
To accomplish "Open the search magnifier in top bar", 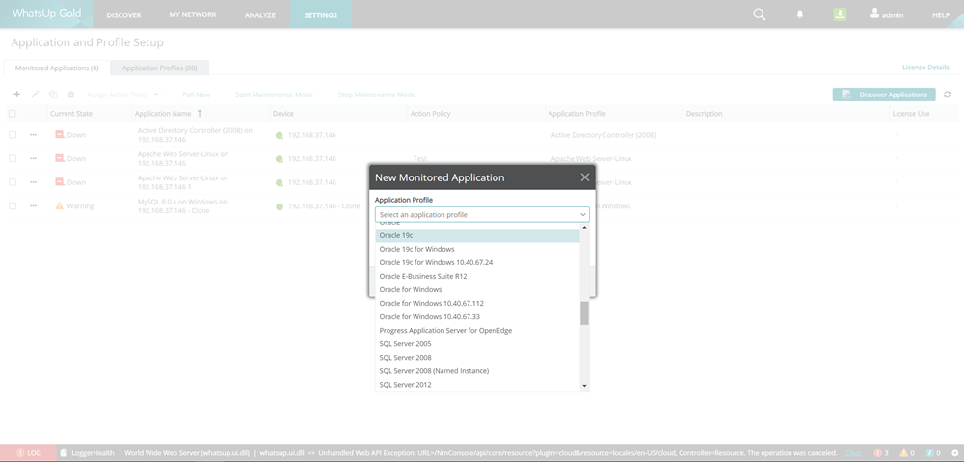I will coord(760,14).
